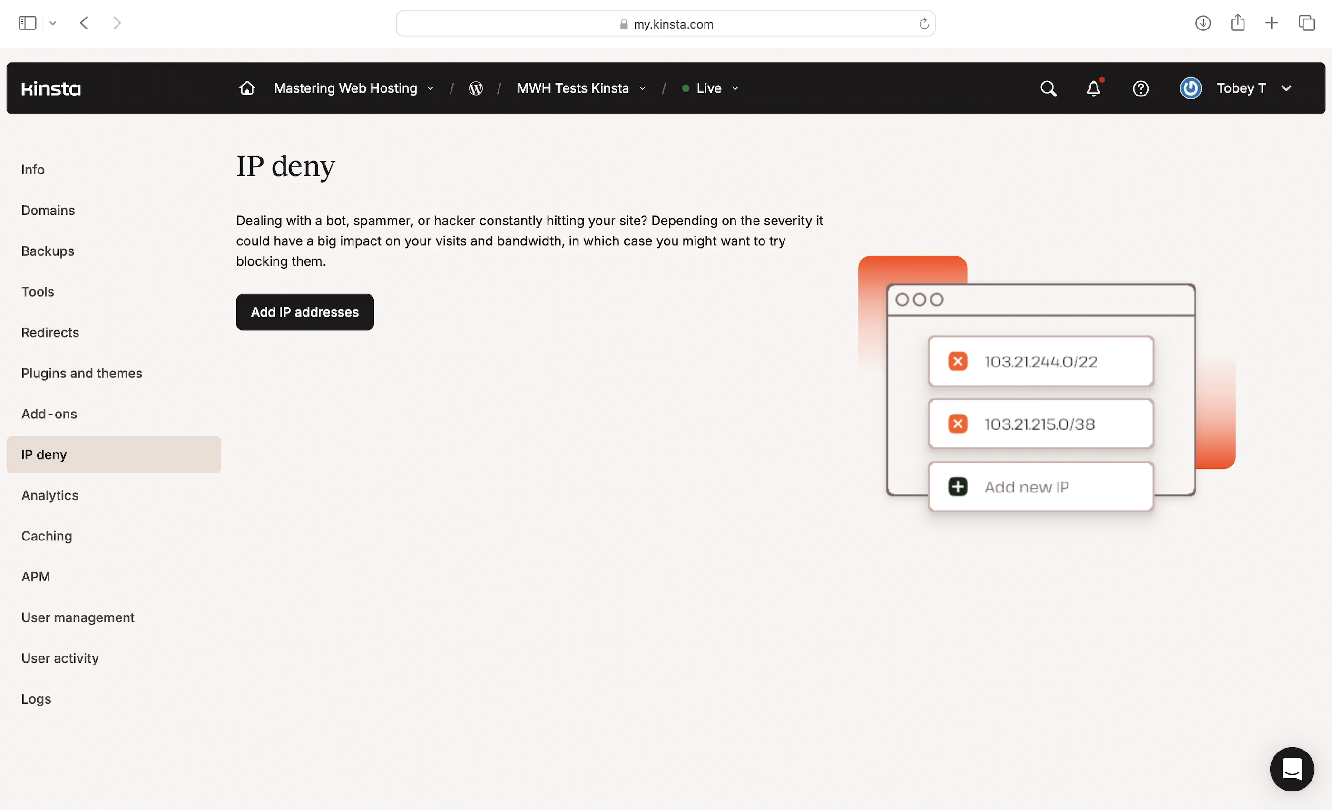Viewport: 1332px width, 810px height.
Task: Open the Backups sidebar section
Action: (48, 251)
